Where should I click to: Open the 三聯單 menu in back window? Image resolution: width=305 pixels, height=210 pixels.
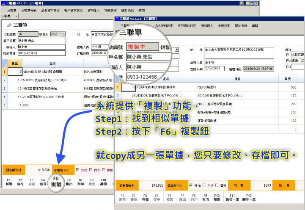pyautogui.click(x=12, y=10)
